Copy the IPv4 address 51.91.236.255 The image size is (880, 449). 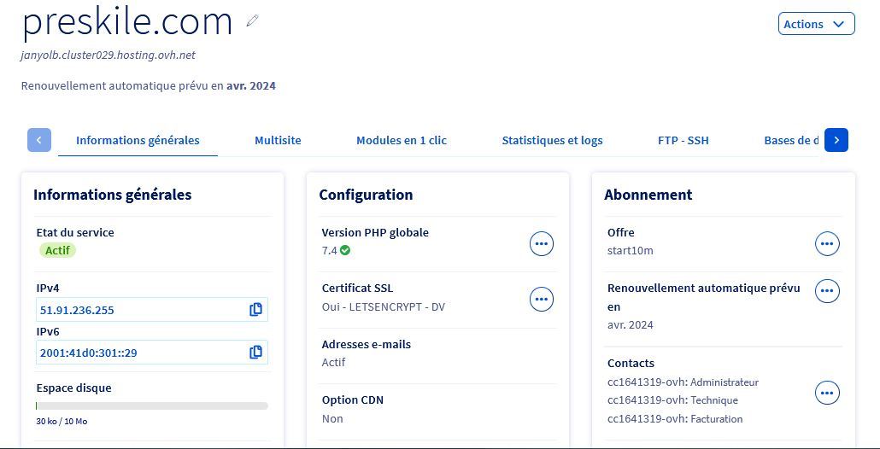(255, 310)
